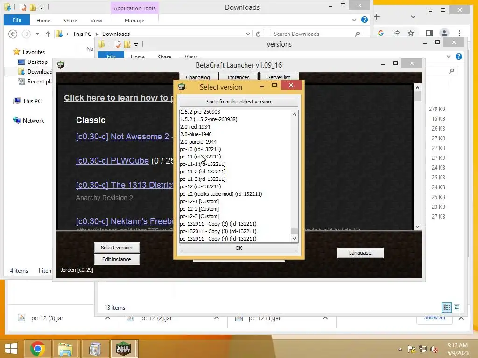Viewport: 478px width, 358px height.
Task: Click the network tray icon
Action: click(423, 349)
